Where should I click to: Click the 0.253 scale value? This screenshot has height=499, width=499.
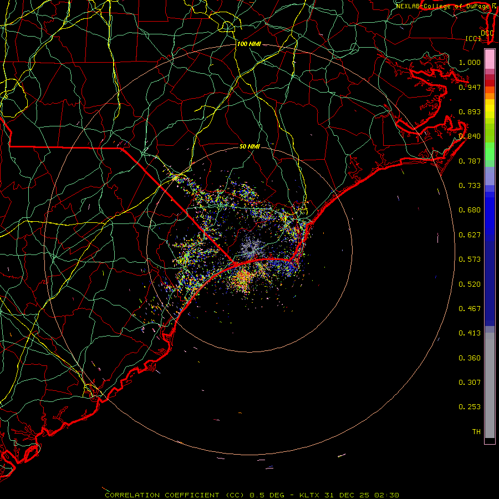(x=470, y=407)
